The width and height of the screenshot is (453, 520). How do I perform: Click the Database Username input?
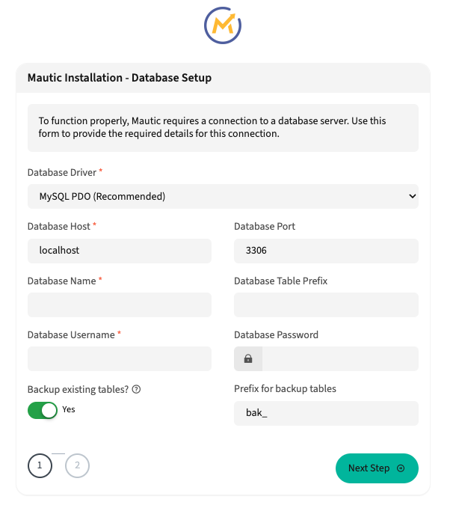pyautogui.click(x=120, y=359)
